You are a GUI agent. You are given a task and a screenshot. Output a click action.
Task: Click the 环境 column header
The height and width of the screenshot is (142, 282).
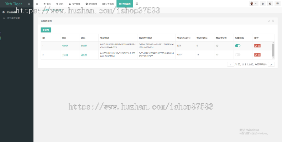(83, 38)
